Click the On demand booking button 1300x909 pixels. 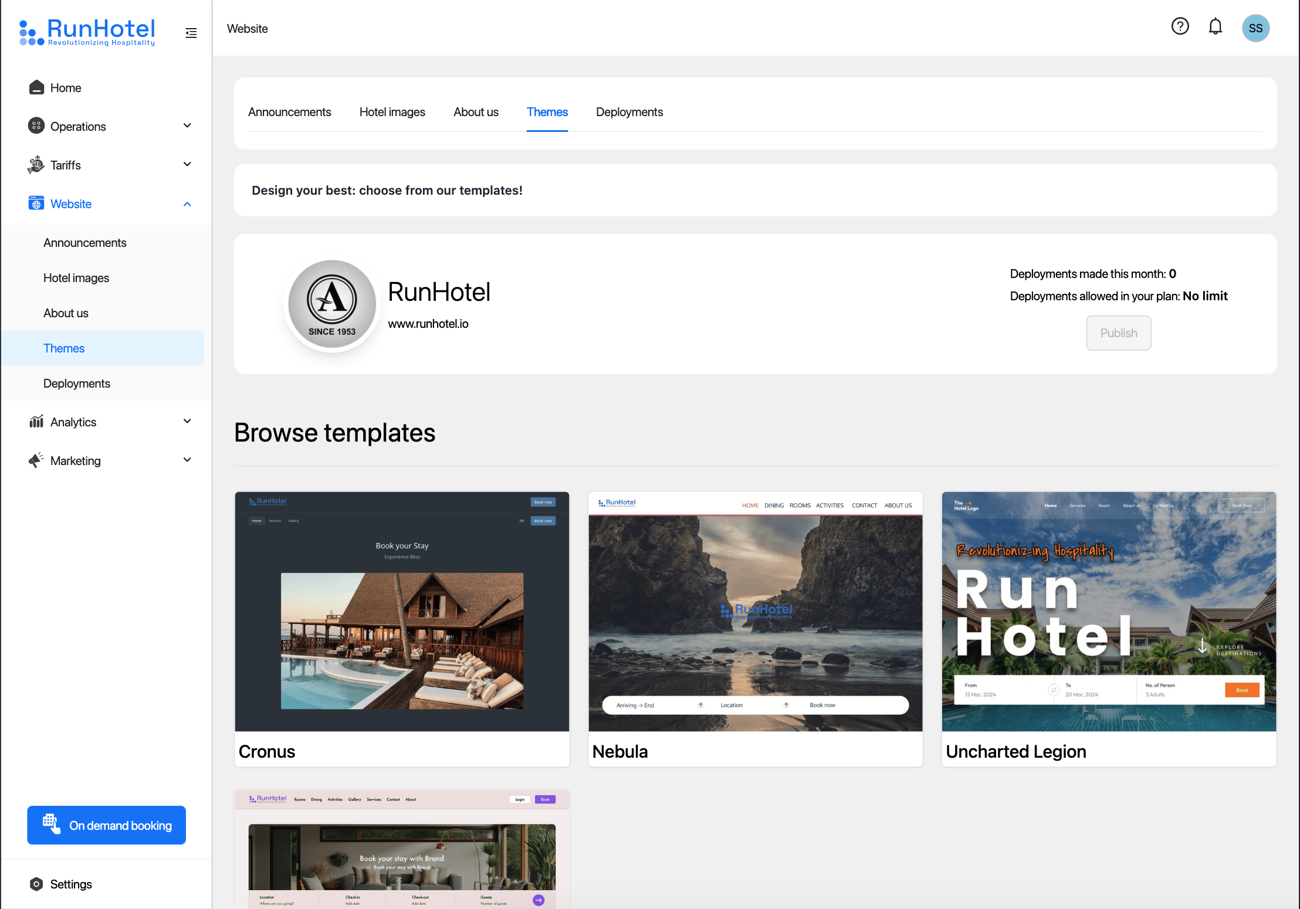107,825
